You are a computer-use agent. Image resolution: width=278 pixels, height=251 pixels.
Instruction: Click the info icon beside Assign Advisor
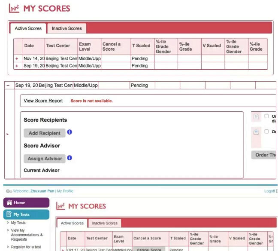[69, 158]
